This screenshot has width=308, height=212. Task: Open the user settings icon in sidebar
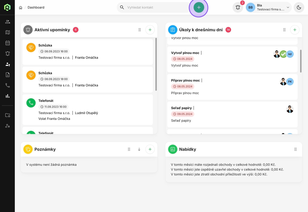(7, 126)
